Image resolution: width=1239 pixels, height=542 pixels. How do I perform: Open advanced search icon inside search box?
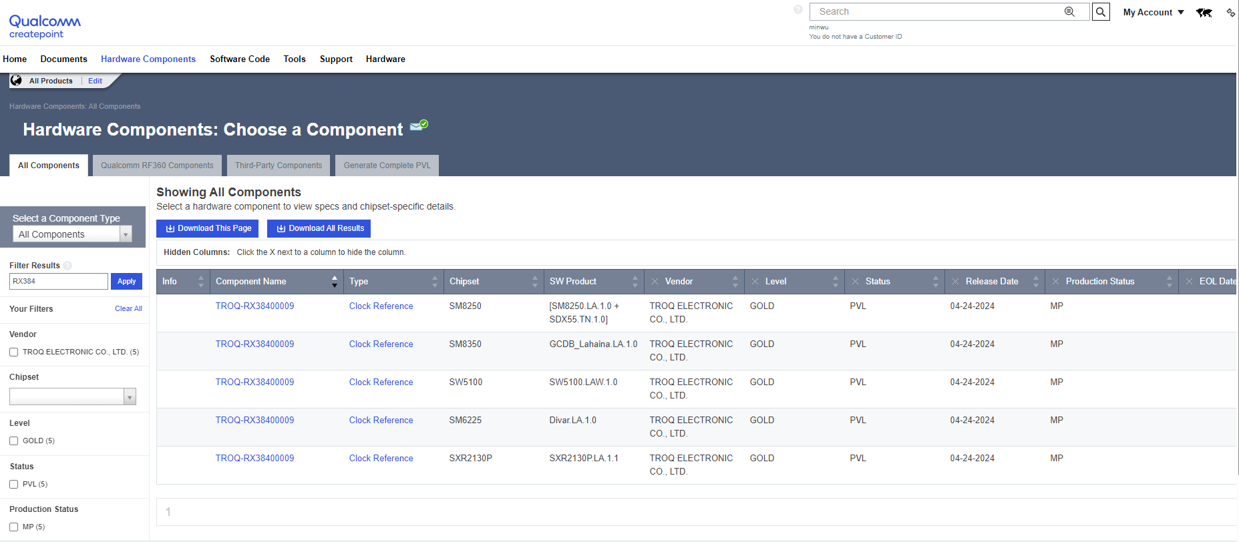click(x=1069, y=12)
